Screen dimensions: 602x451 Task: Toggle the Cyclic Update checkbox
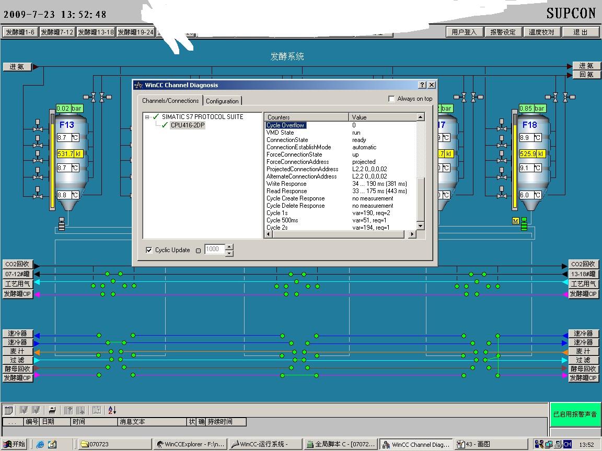point(149,250)
